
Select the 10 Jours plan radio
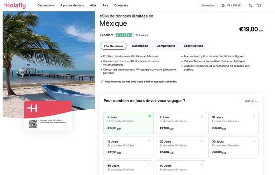(x=254, y=116)
